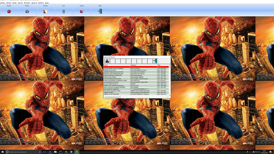Click the Windows search box in taskbar
This screenshot has width=274, height=154.
click(23, 152)
